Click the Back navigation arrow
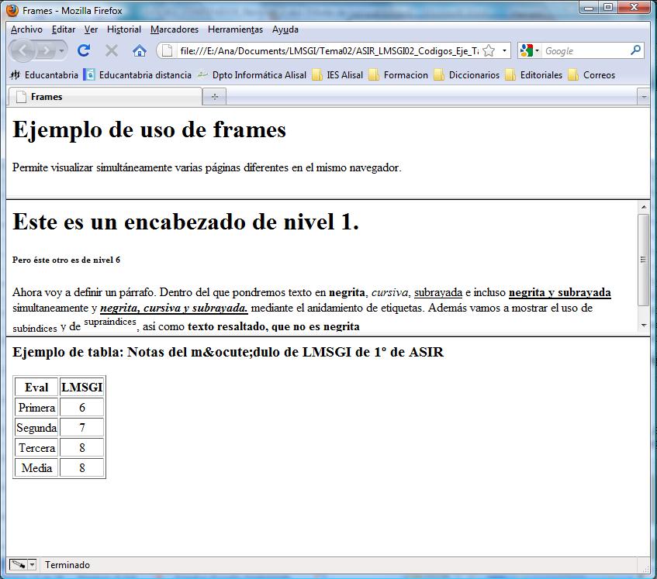The height and width of the screenshot is (579, 657). [23, 49]
